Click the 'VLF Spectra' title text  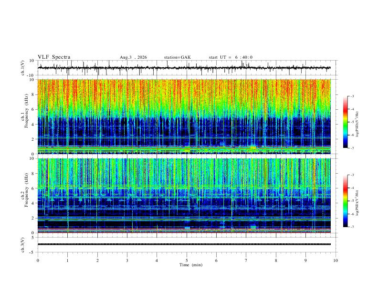54,57
